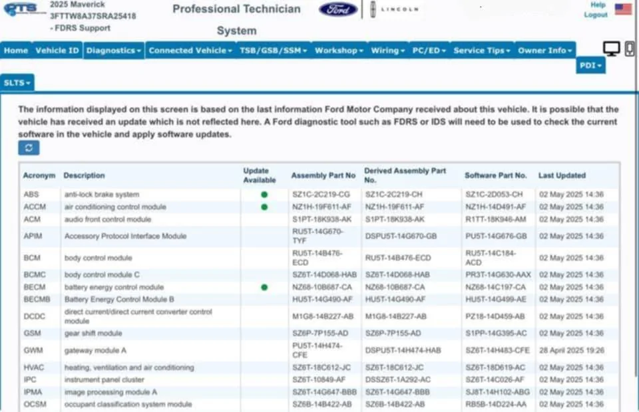Click 'anti-lock brake system' description
Screen dimensions: 639x412
coord(102,195)
